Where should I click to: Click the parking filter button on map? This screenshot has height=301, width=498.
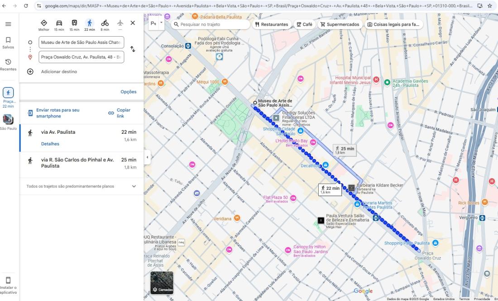click(x=153, y=24)
